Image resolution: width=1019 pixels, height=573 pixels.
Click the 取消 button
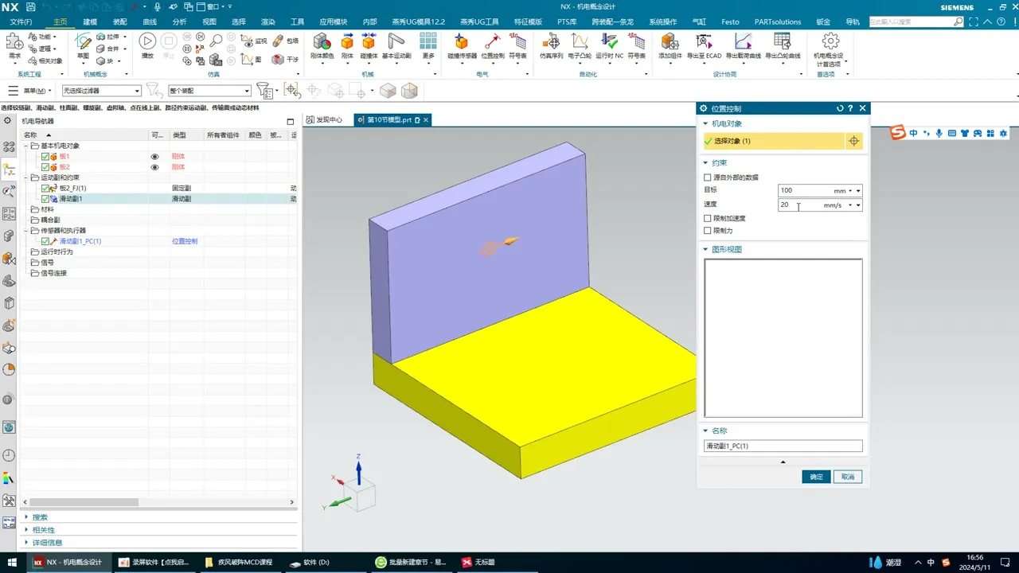[848, 477]
